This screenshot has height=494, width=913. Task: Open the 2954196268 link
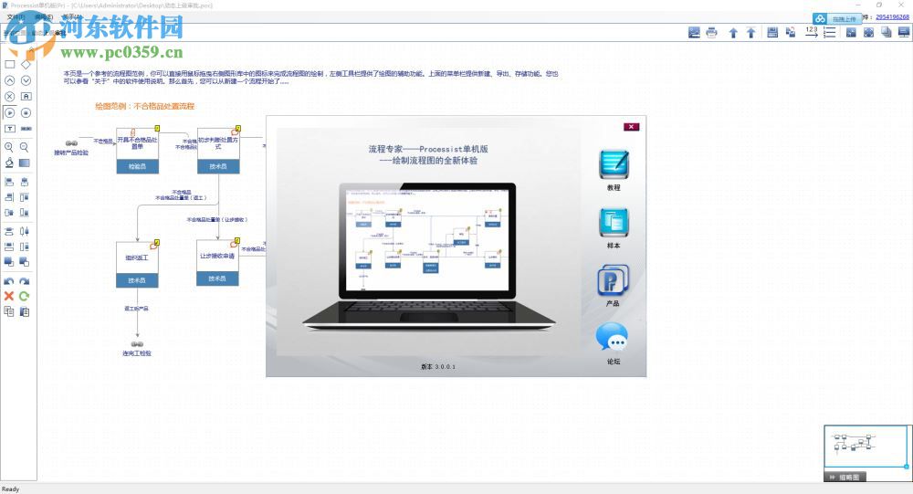[892, 17]
